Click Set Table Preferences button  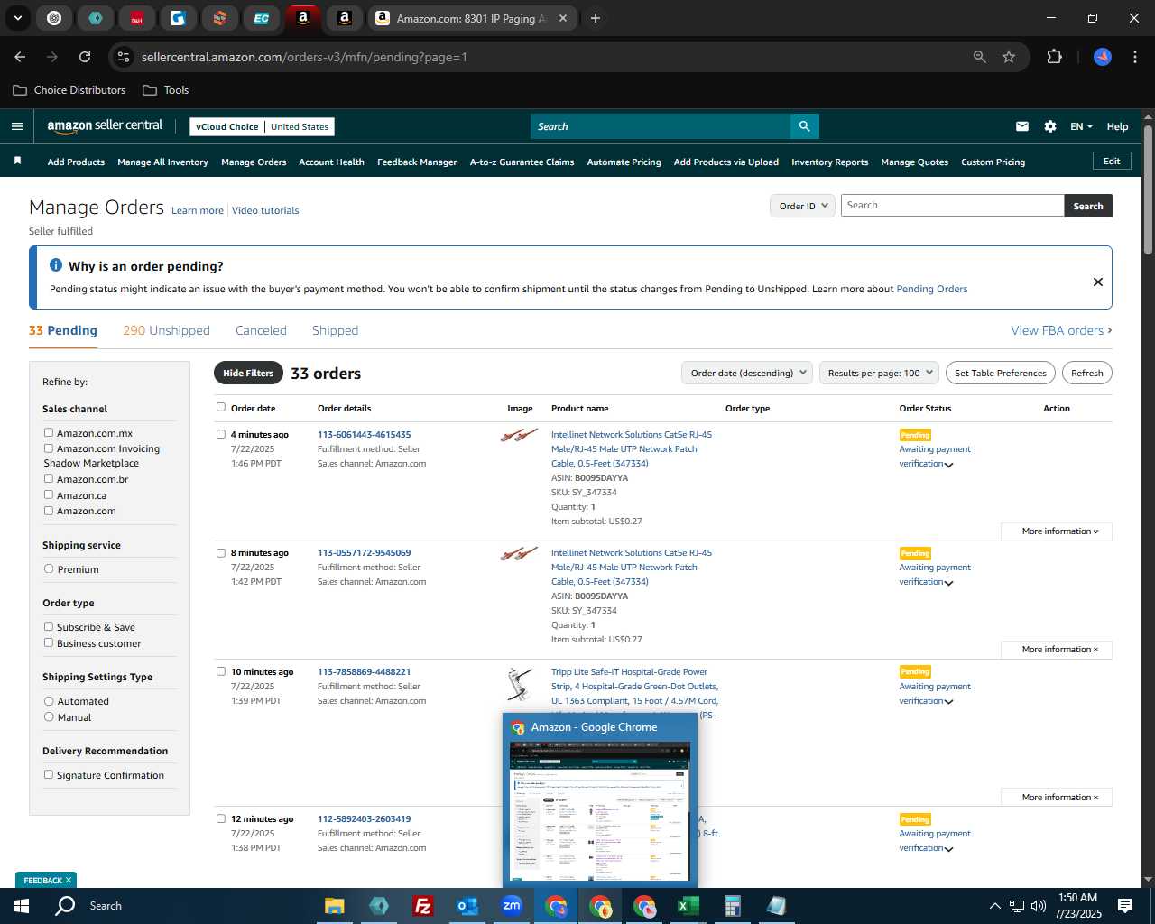point(1000,373)
